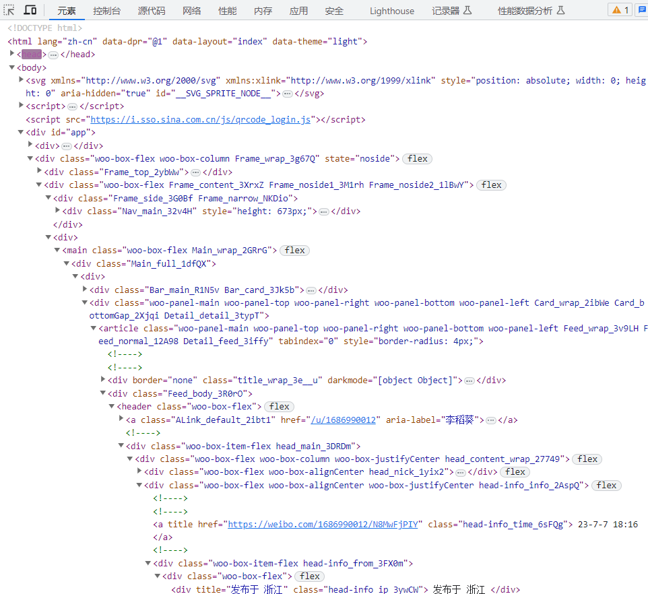Collapse the body element

click(x=11, y=67)
